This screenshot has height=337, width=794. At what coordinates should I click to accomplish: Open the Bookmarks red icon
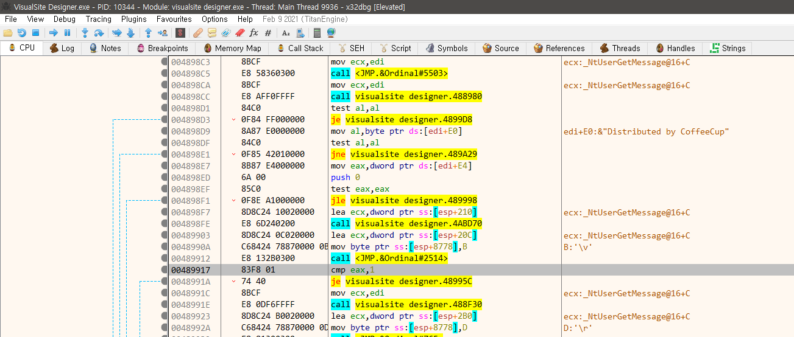[x=240, y=33]
